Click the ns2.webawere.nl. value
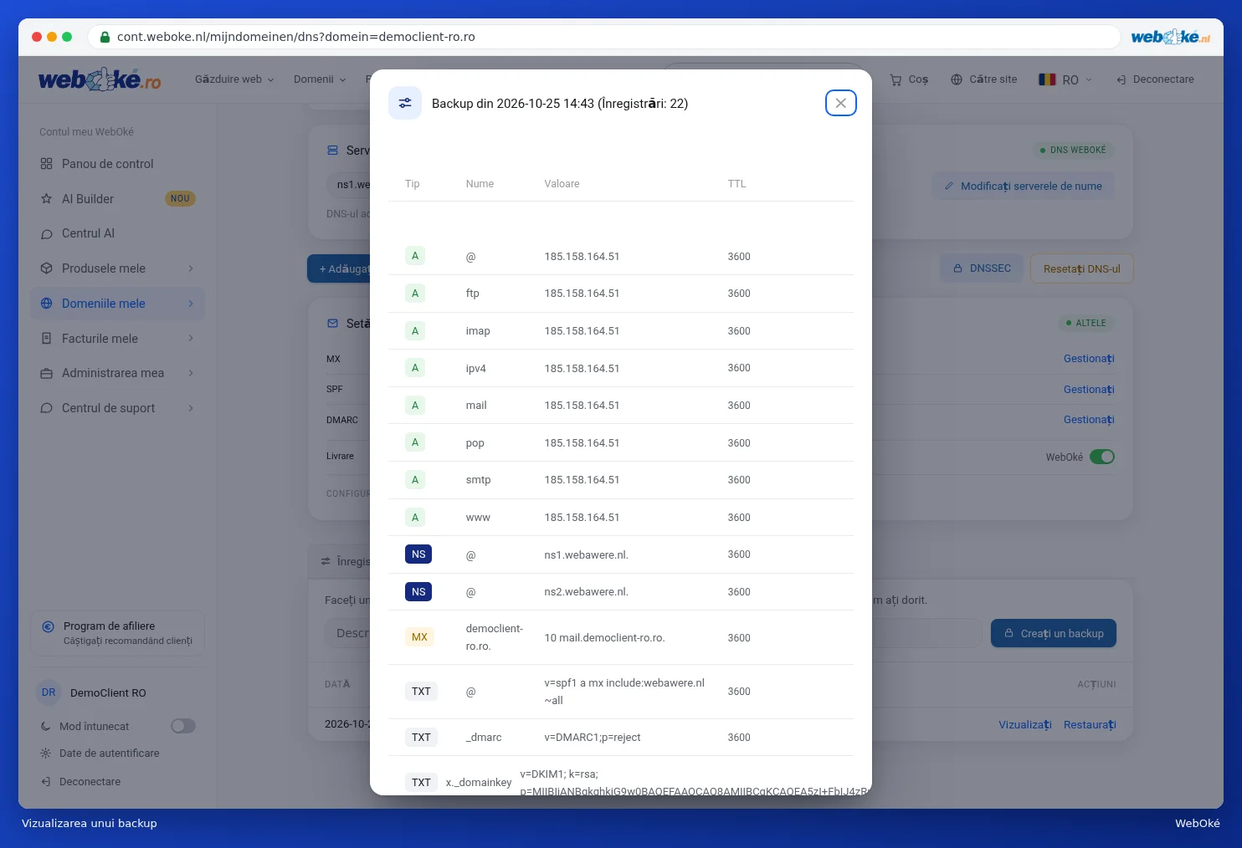This screenshot has width=1242, height=848. (x=586, y=592)
